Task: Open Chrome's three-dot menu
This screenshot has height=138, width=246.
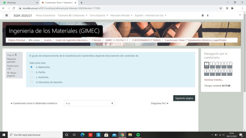Action: [243, 8]
